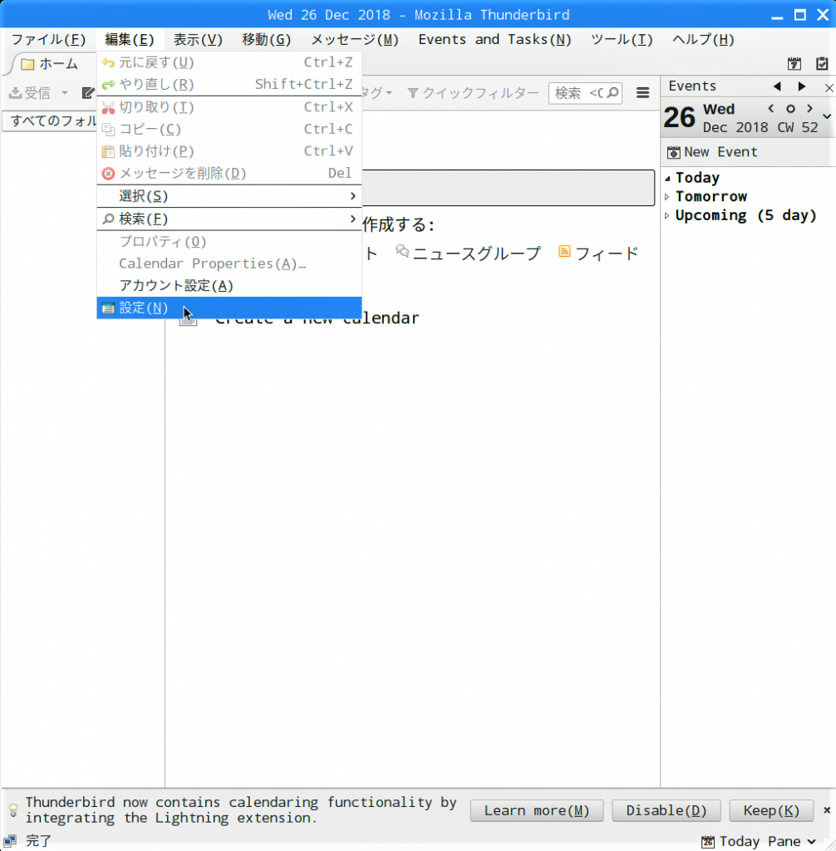
Task: Open the メッセージ(M) menu
Action: click(355, 40)
